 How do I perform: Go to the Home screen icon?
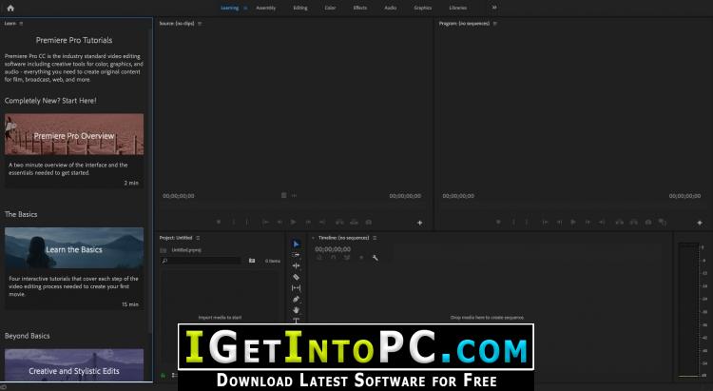click(10, 8)
